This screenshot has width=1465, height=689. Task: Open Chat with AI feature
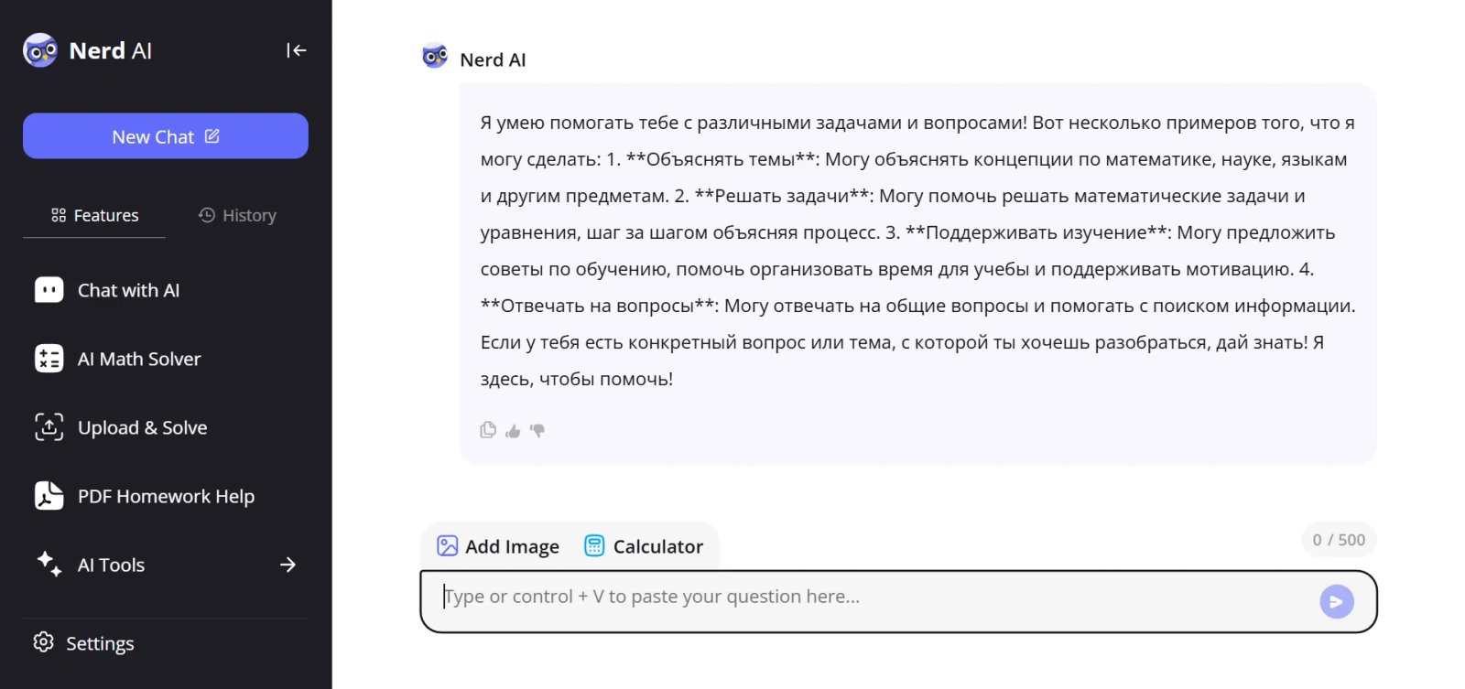point(166,290)
